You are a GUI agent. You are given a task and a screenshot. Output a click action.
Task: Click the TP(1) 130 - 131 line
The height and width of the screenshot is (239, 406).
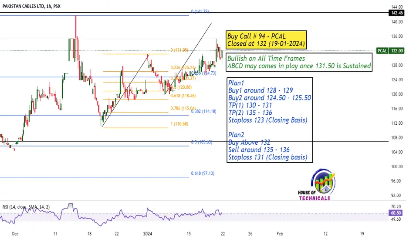pos(250,105)
